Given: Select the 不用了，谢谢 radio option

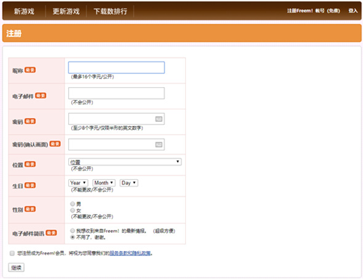Looking at the screenshot, I should pyautogui.click(x=73, y=237).
